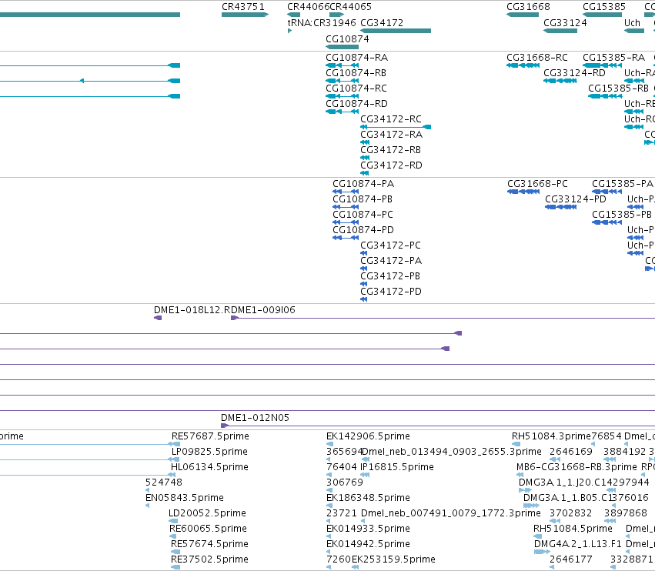This screenshot has width=655, height=571.
Task: Select EST RE37502.5prime
Action: 209,559
